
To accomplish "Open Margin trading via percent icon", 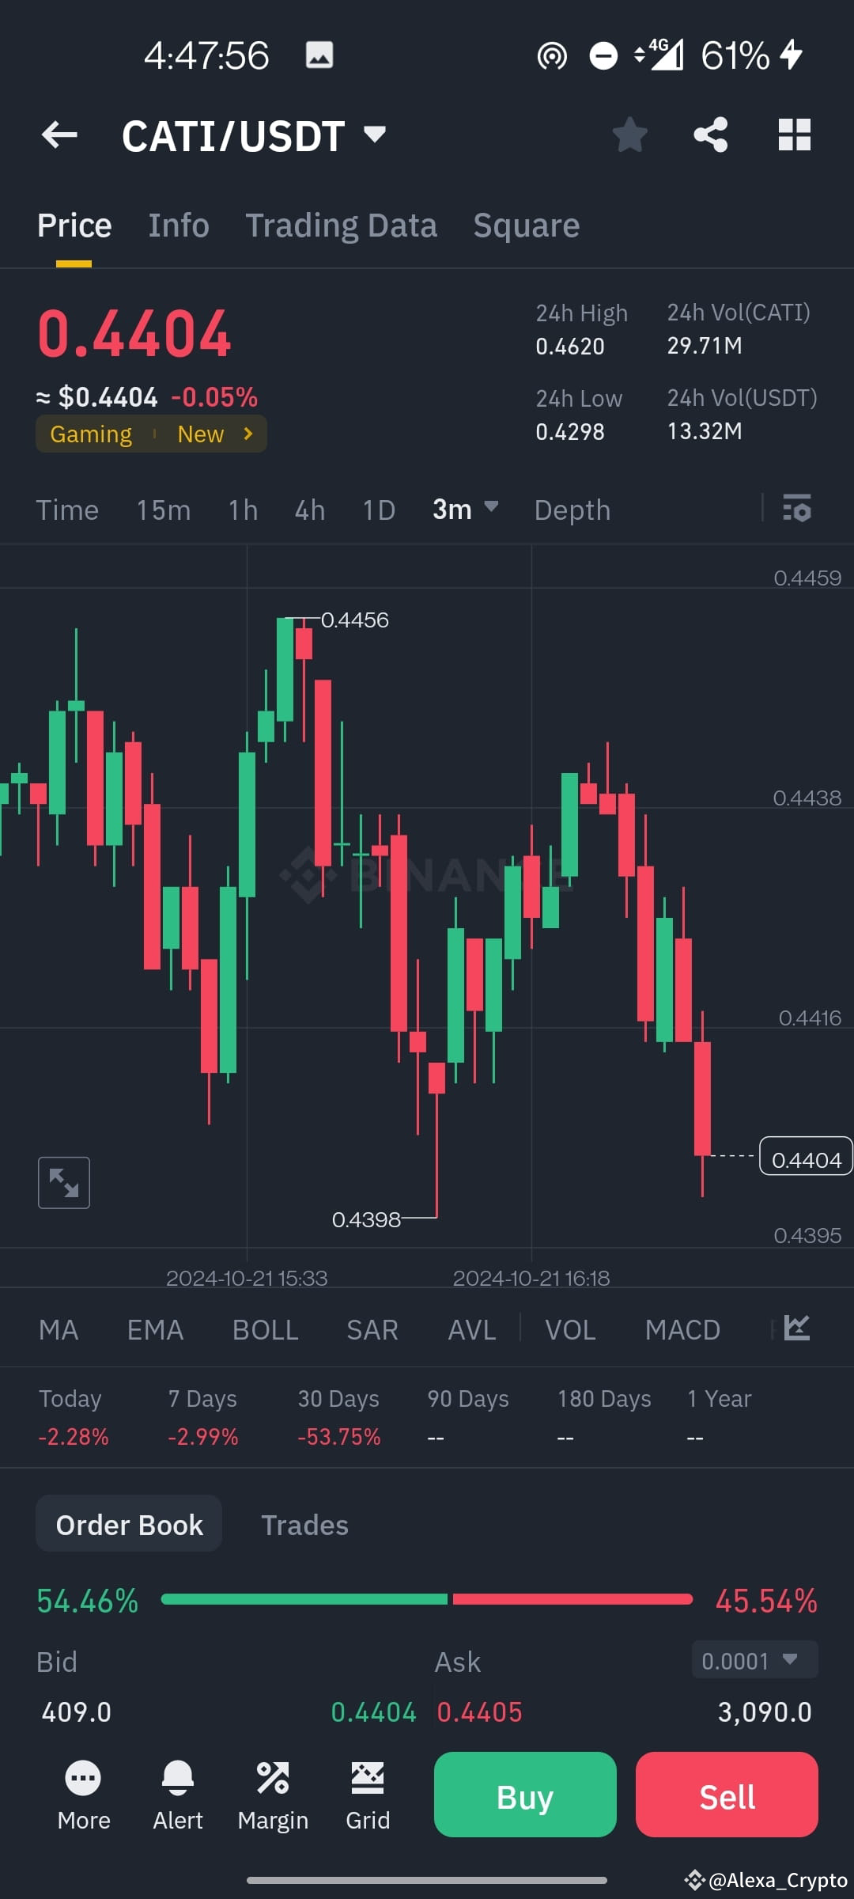I will pos(273,1795).
